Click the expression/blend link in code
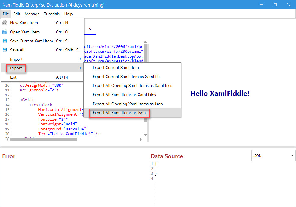This screenshot has width=296, height=207. tap(114, 61)
